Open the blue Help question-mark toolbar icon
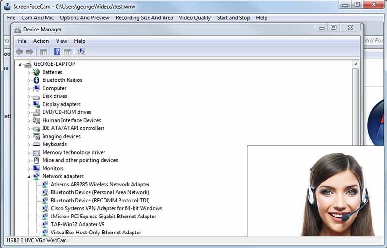This screenshot has width=387, height=248. tap(57, 52)
